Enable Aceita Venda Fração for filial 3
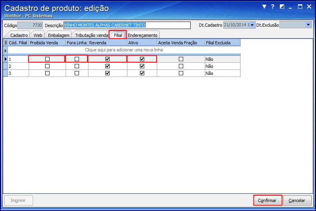316x211 pixels. (x=181, y=73)
